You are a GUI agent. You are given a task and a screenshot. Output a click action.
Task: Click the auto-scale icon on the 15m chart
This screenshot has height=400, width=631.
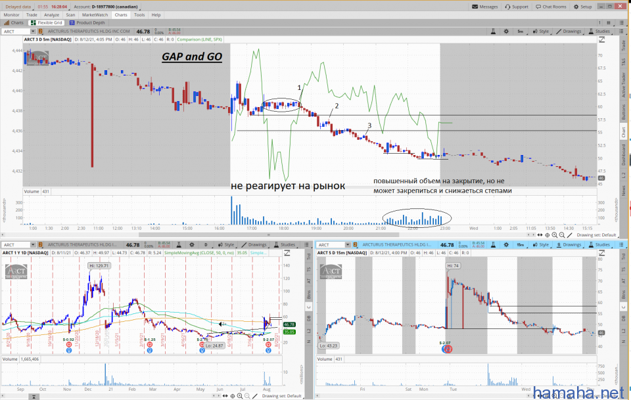click(x=601, y=253)
